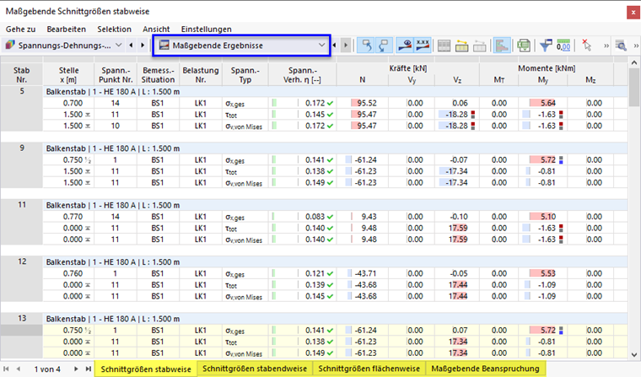Click the Spann.-Punkt Nr. column header
This screenshot has height=377, width=641.
coord(116,74)
